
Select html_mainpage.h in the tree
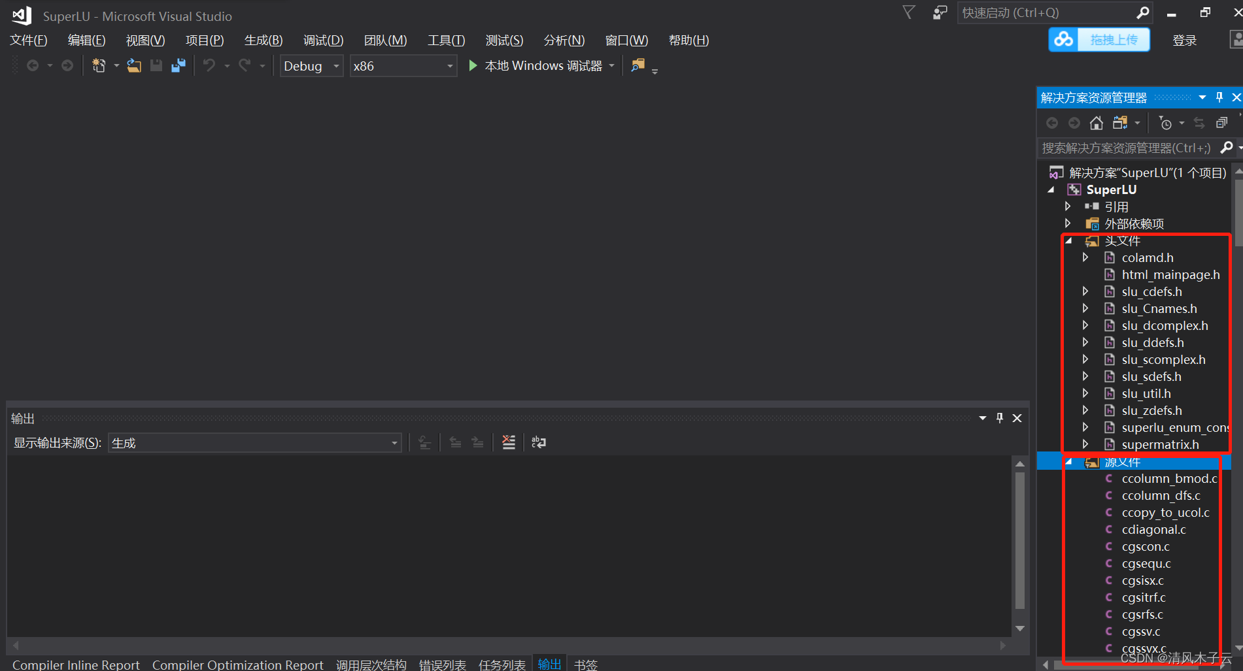1170,274
